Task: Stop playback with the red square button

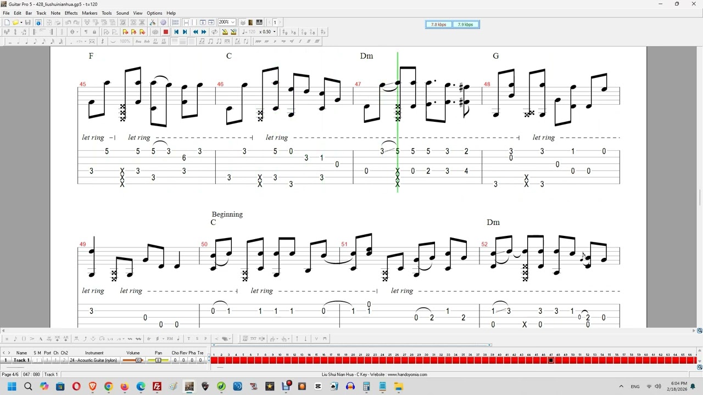Action: coord(165,32)
